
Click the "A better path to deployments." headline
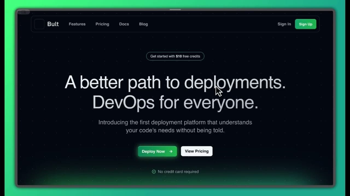pos(175,82)
